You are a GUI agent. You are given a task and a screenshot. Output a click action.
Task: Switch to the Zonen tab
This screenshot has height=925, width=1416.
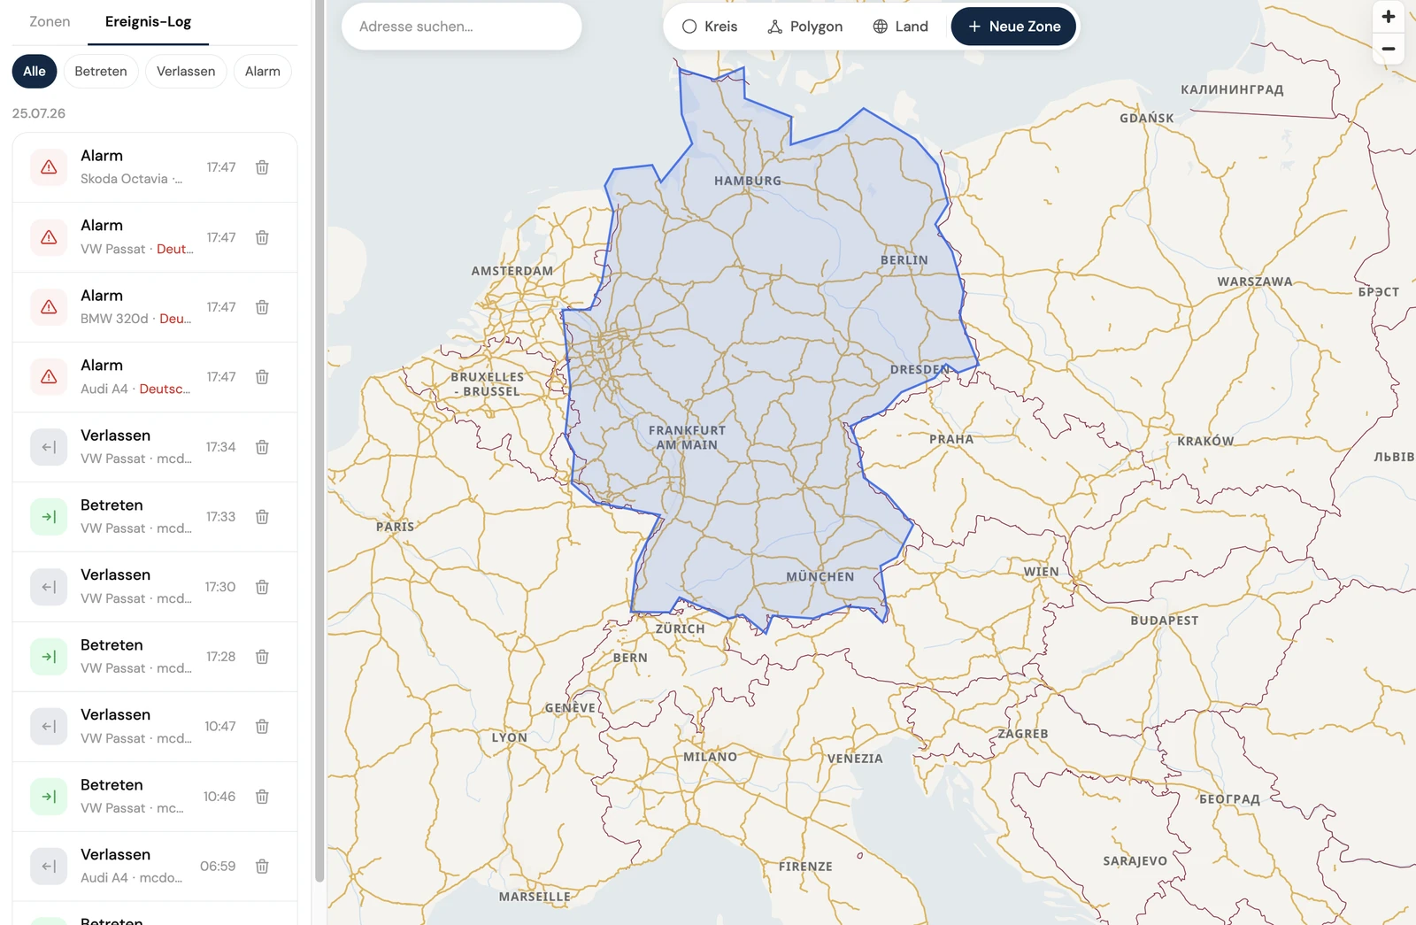[x=50, y=21]
